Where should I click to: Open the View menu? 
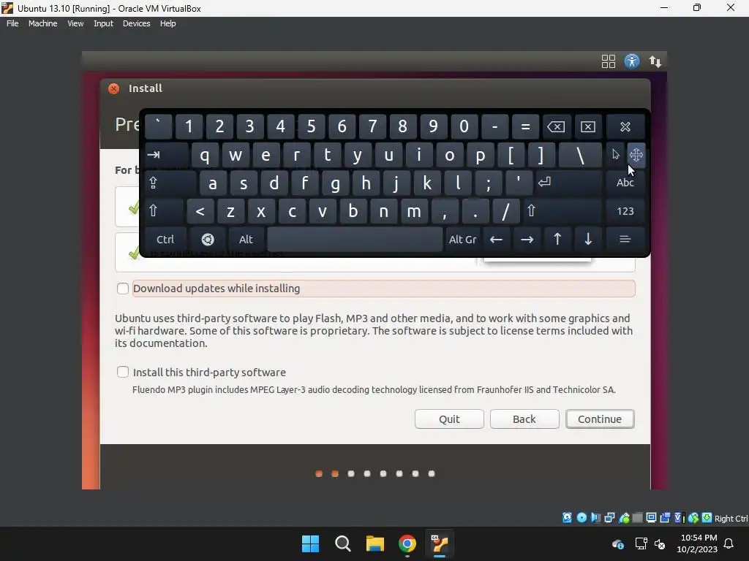pyautogui.click(x=75, y=23)
